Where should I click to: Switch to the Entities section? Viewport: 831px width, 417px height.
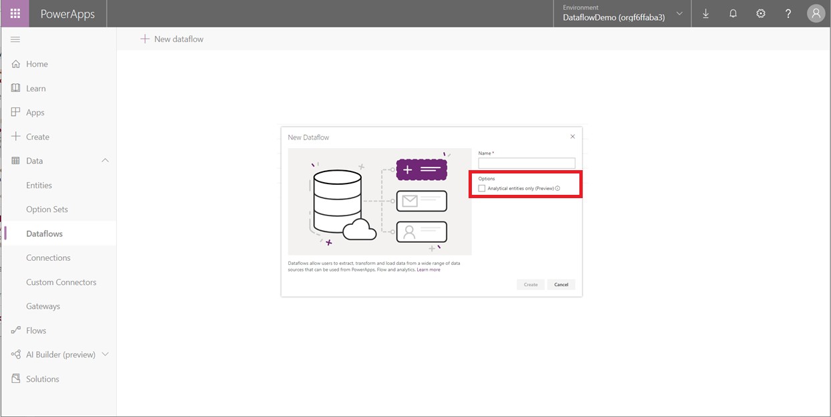41,185
